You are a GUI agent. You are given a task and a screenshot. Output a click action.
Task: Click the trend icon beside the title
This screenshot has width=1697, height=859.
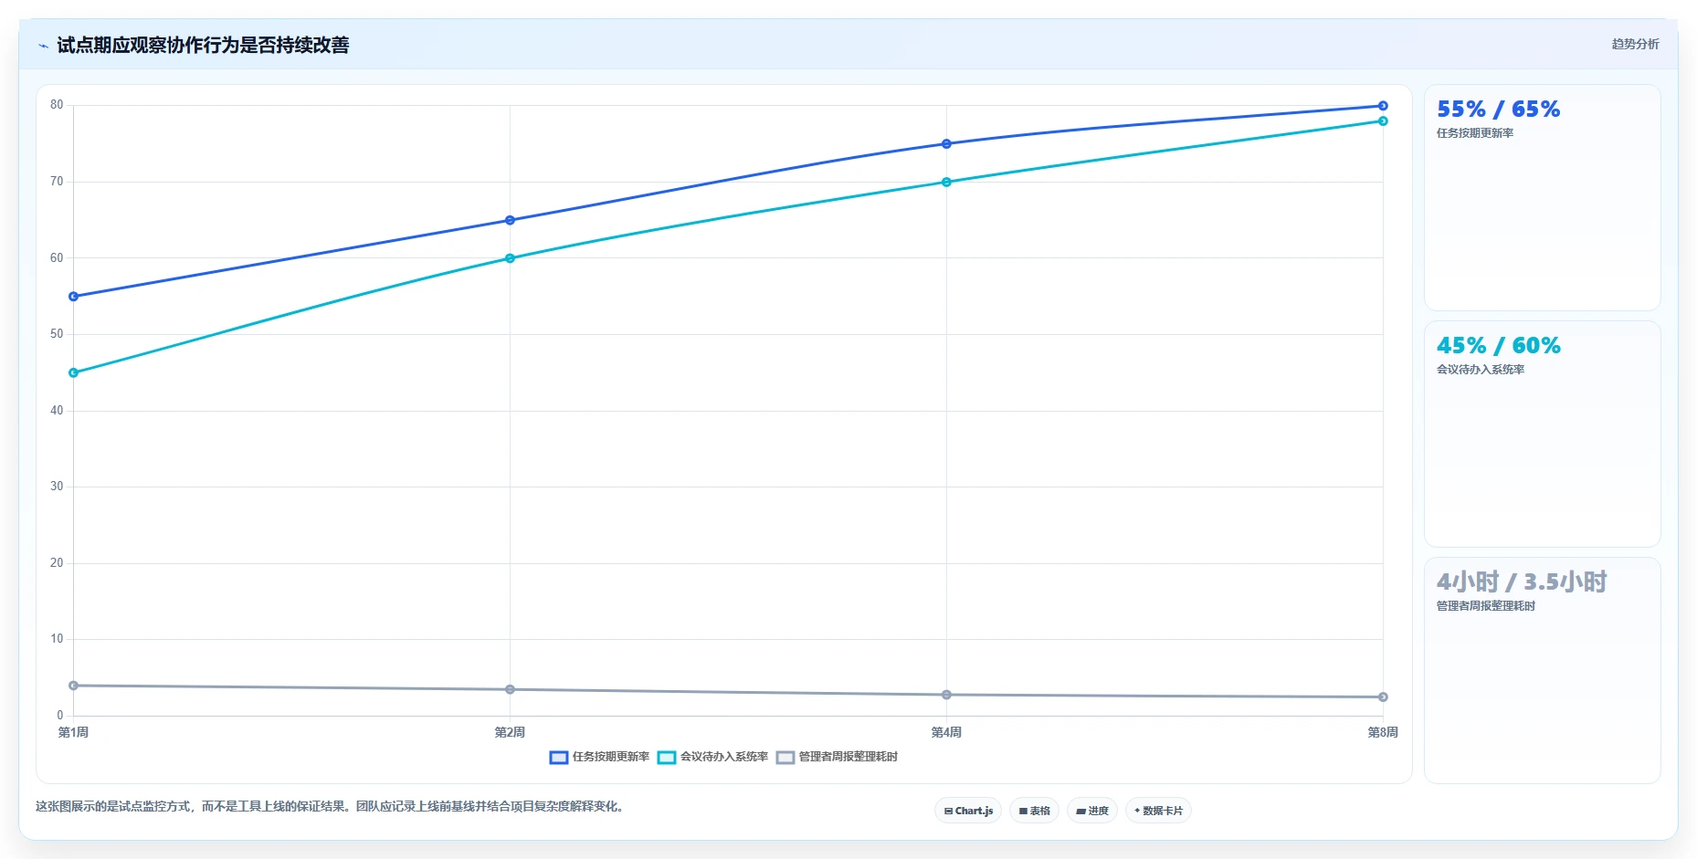point(43,46)
